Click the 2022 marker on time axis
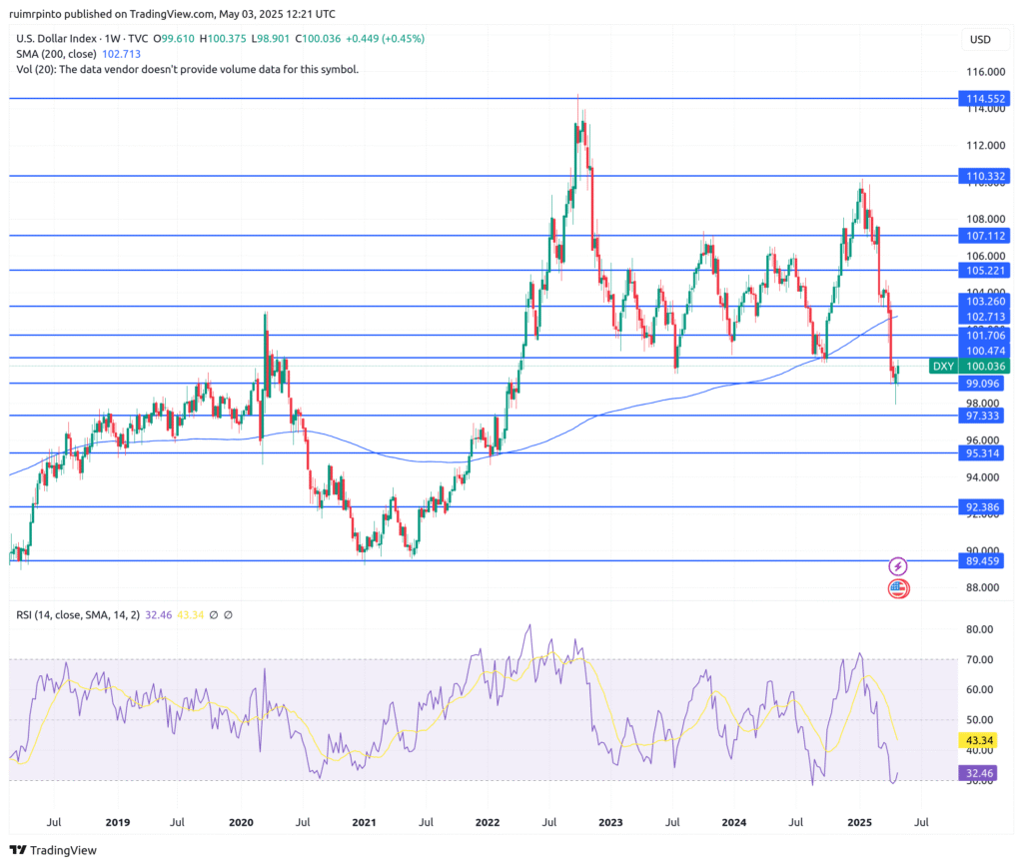The height and width of the screenshot is (866, 1023). [x=487, y=823]
